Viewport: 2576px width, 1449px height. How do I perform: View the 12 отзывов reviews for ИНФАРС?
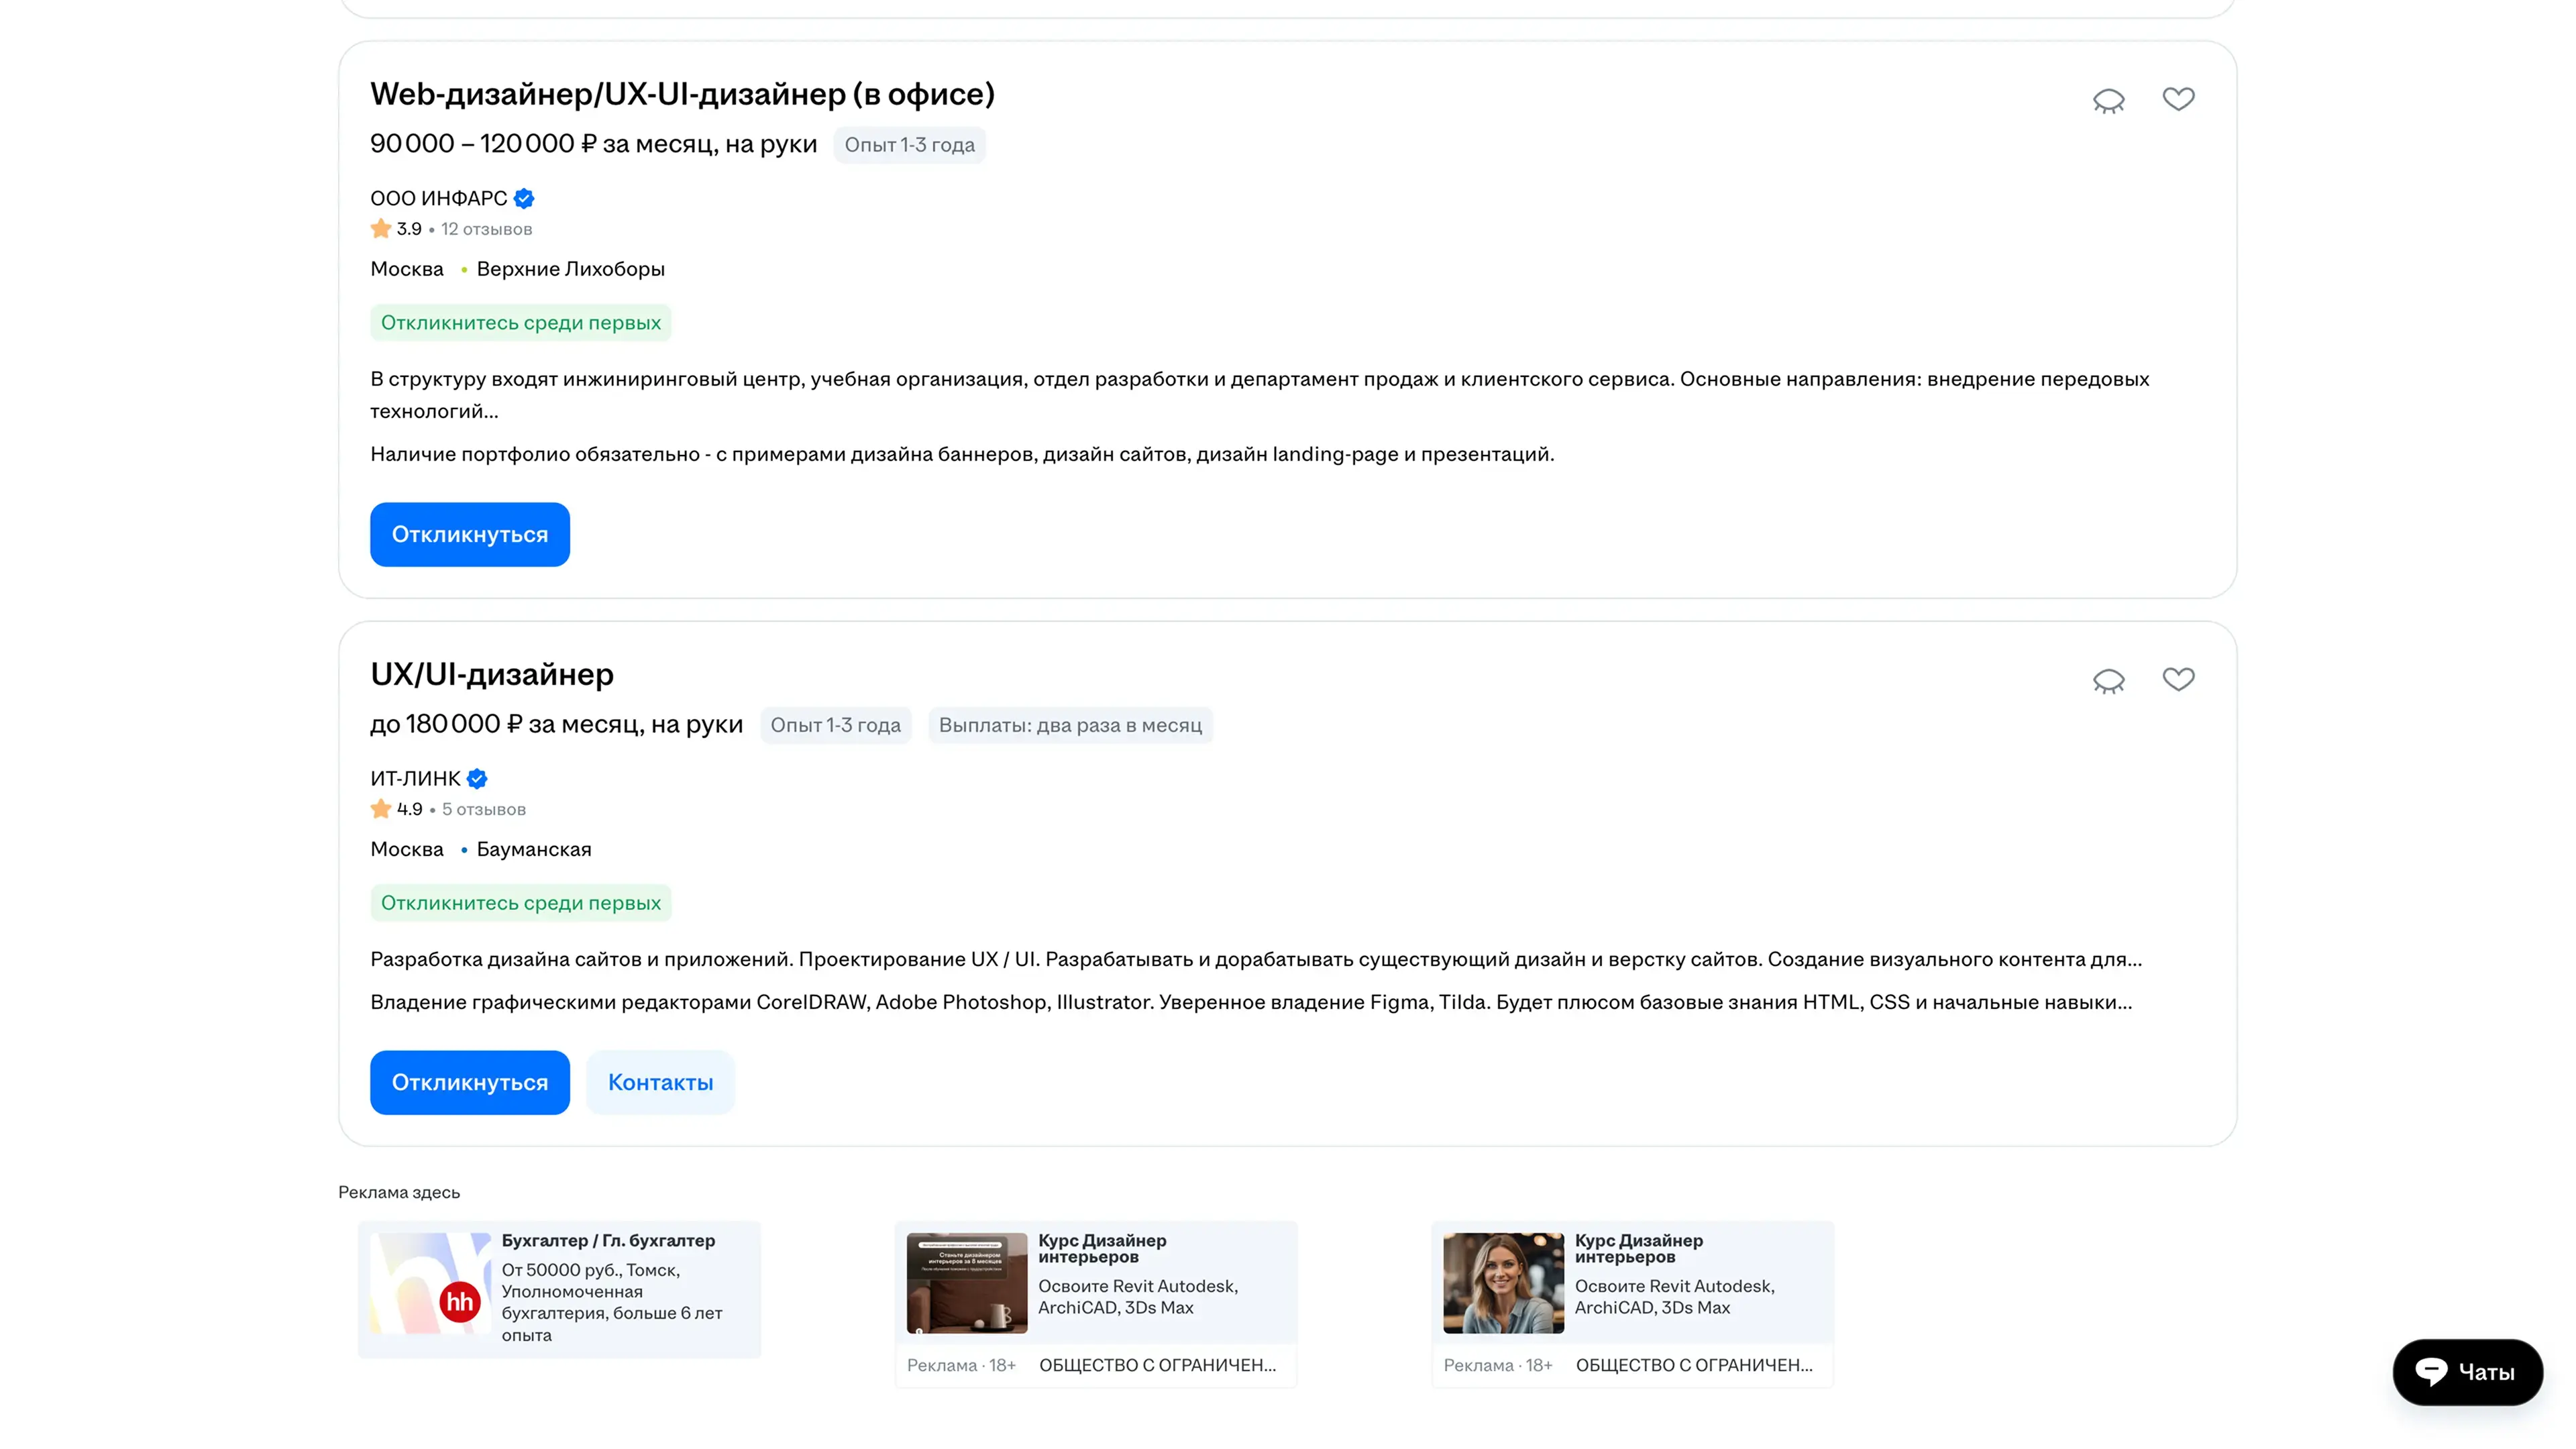486,229
